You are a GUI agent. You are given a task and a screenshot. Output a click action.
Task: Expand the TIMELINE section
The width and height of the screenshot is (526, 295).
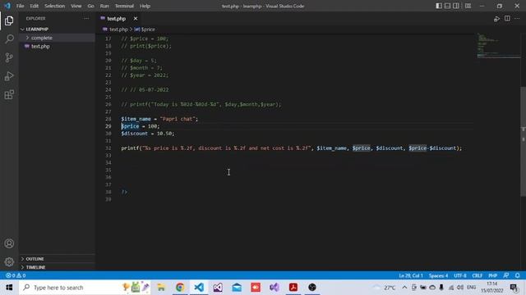point(57,267)
